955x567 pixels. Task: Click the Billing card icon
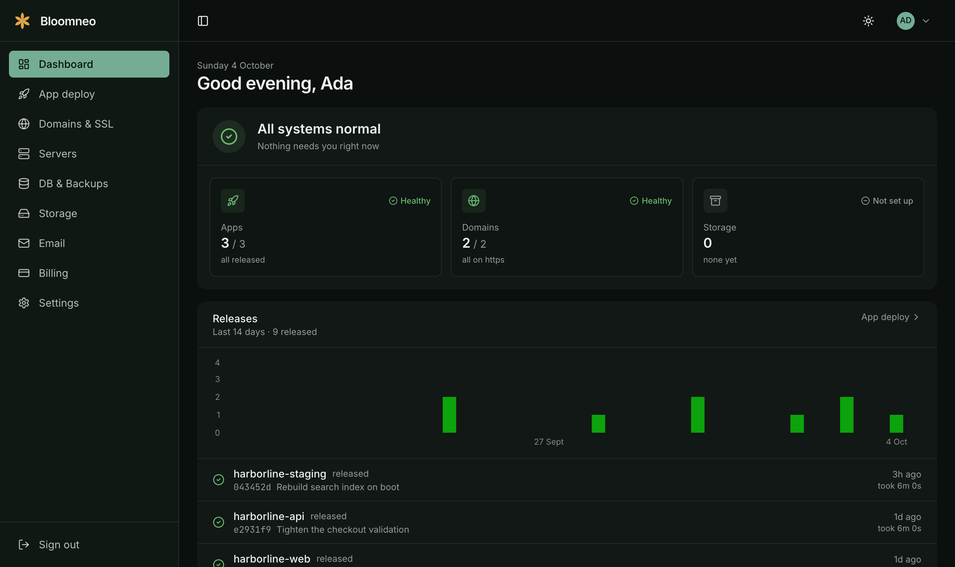pyautogui.click(x=24, y=273)
